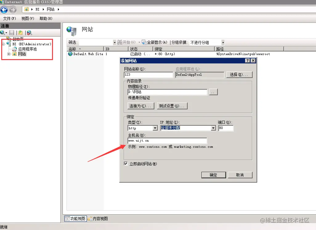Open the connect-to-server globe icon
316x230 pixels.
point(3,32)
